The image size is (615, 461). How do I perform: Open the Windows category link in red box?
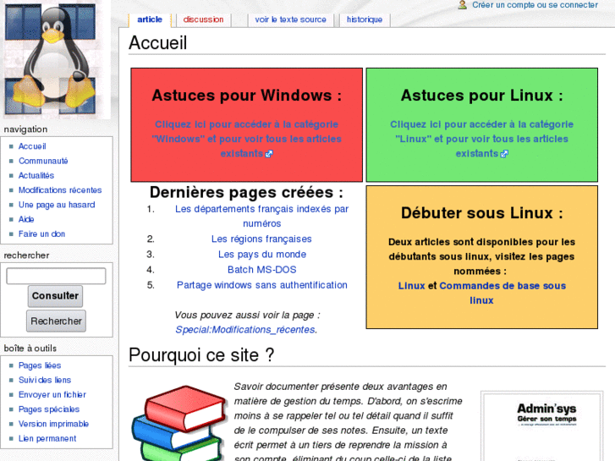246,139
